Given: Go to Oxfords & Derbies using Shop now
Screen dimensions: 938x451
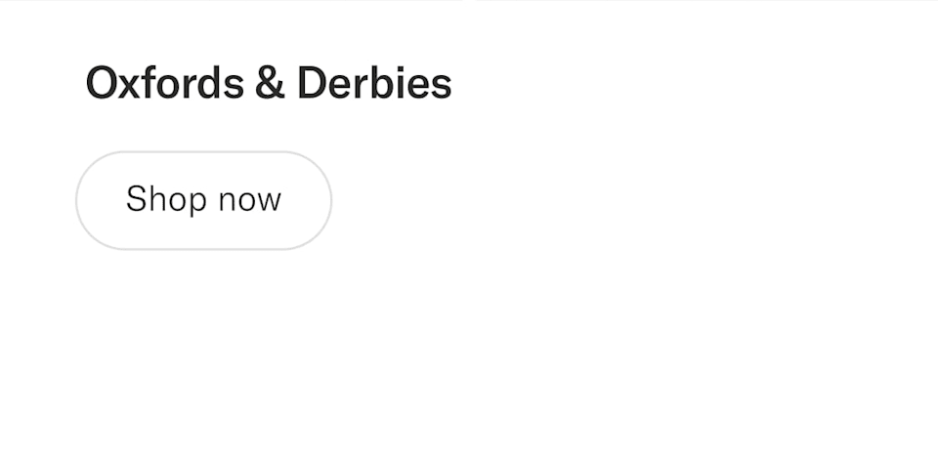Looking at the screenshot, I should [203, 200].
